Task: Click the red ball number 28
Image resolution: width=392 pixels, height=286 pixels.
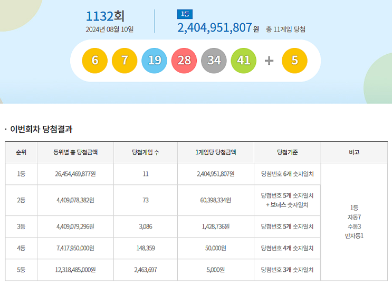Action: 184,61
